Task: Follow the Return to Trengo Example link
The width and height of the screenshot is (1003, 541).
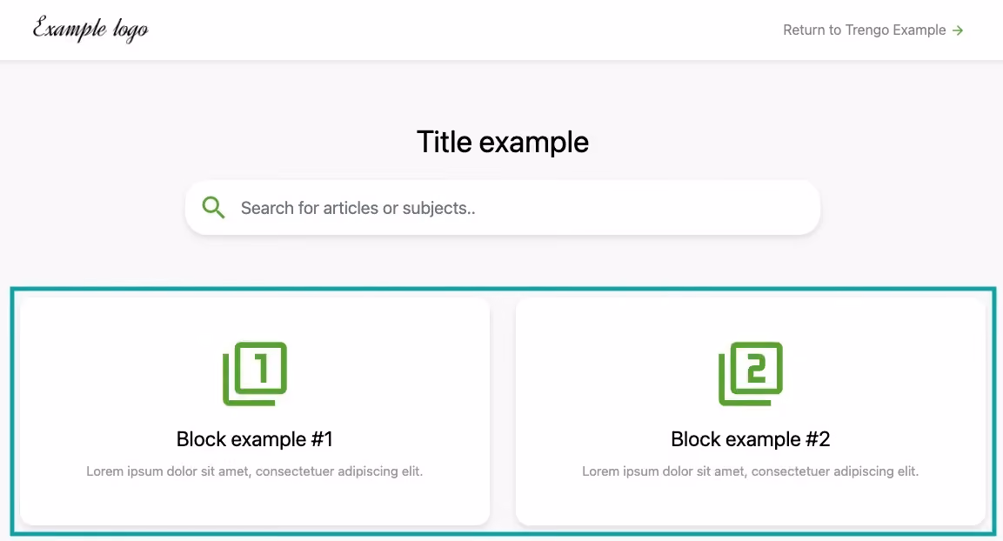Action: click(873, 30)
